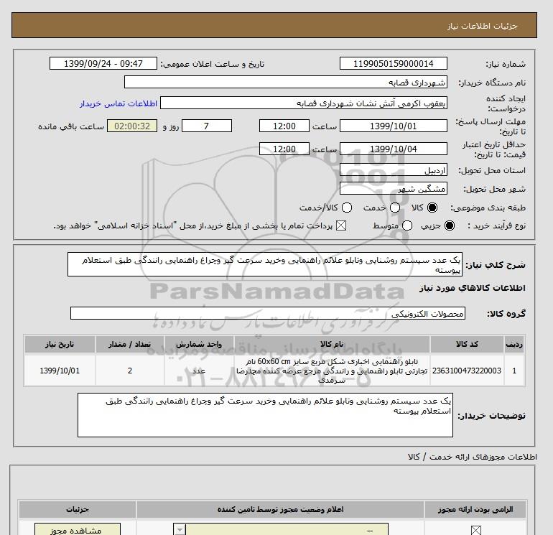Click the تعداد / مقدار column header
The height and width of the screenshot is (535, 553).
coord(130,344)
